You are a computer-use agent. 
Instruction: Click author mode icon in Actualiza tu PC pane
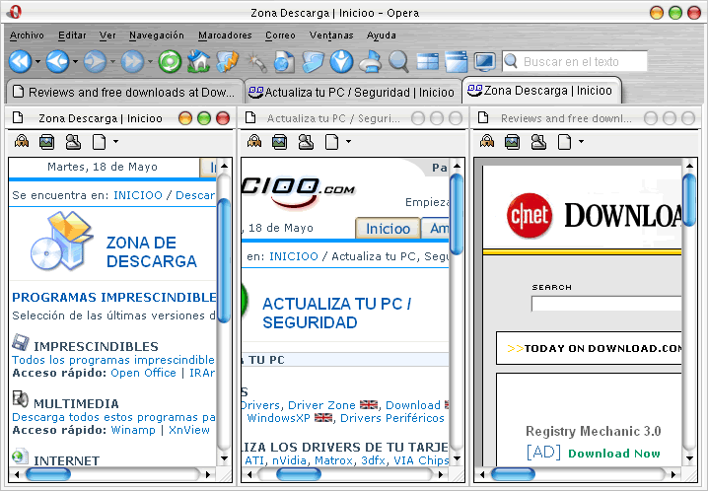tap(254, 142)
